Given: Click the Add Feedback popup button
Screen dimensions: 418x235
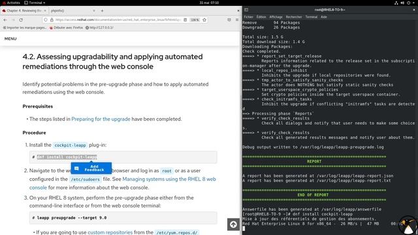Looking at the screenshot, I should pos(91,168).
